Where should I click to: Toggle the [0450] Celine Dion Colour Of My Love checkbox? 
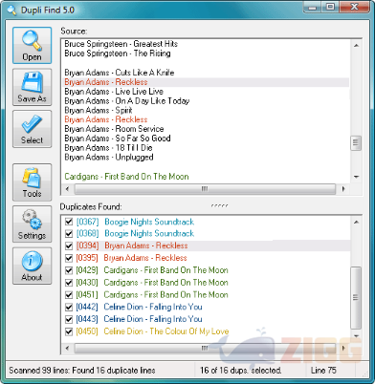pyautogui.click(x=69, y=331)
